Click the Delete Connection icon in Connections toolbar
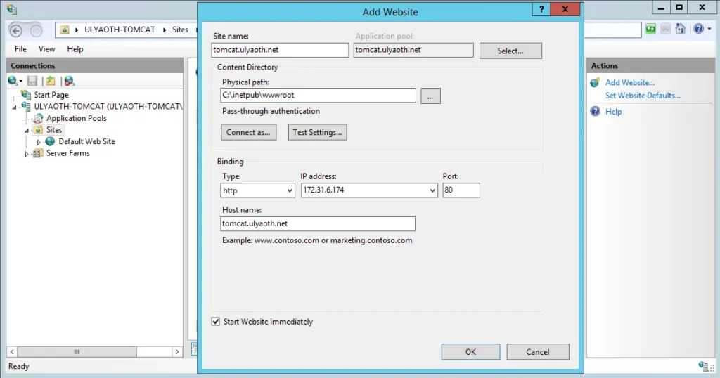720x378 pixels. coord(69,81)
